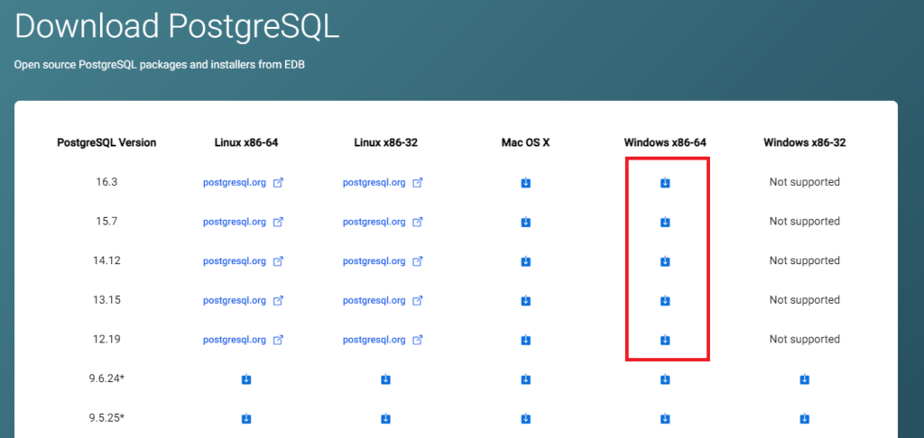
Task: Download PostgreSQL 9.6.24 for Linux x86-32
Action: pyautogui.click(x=385, y=379)
